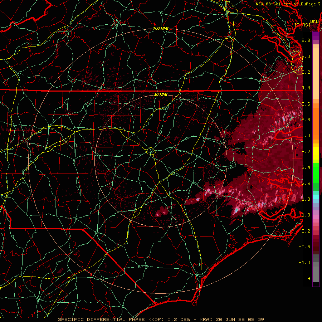Select the 5.0 scale value
This screenshot has width=322, height=322.
tap(306, 136)
